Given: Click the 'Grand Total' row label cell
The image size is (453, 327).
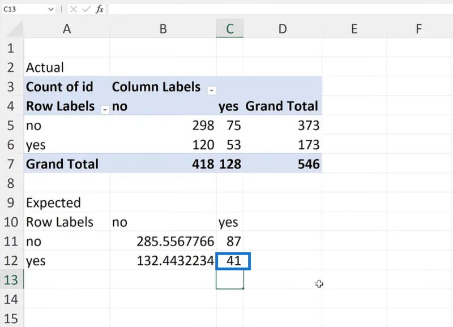Looking at the screenshot, I should pos(67,164).
